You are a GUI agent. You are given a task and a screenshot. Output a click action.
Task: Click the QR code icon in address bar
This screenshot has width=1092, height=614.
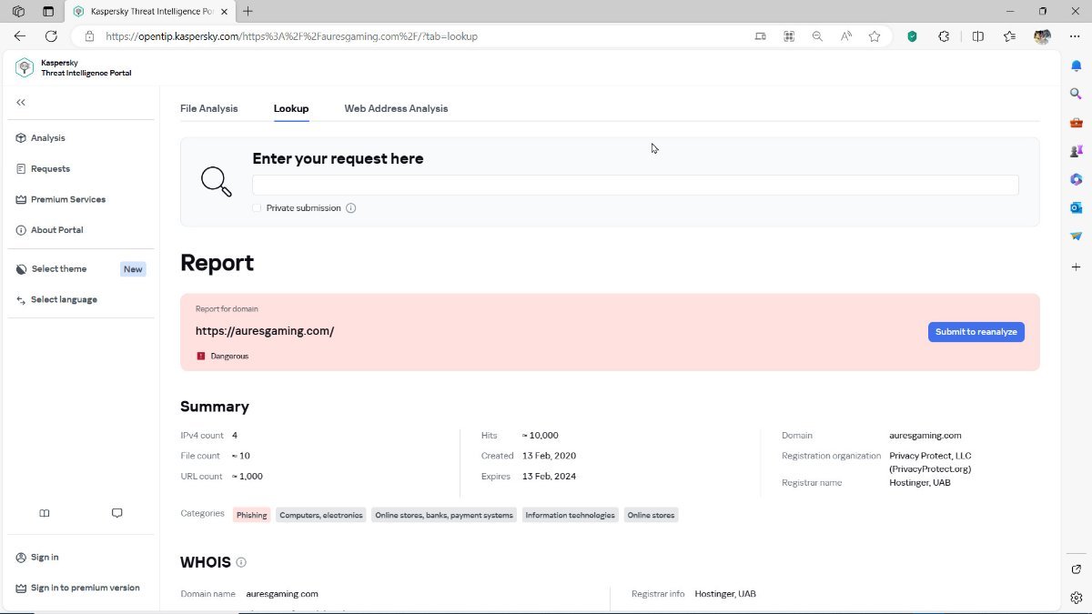click(789, 36)
